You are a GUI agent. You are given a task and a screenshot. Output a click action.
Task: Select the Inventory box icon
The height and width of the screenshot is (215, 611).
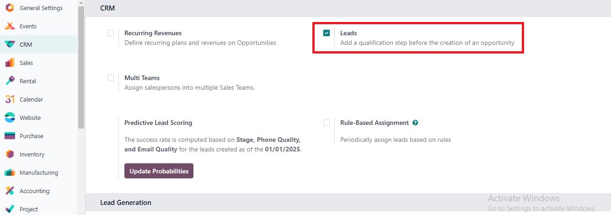(10, 154)
